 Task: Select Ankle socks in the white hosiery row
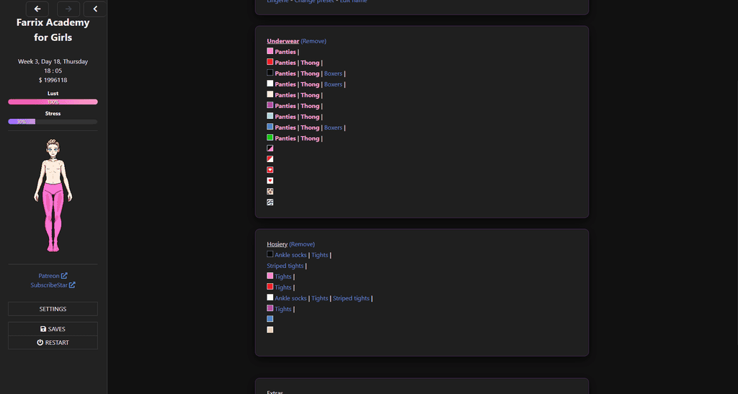pos(290,298)
